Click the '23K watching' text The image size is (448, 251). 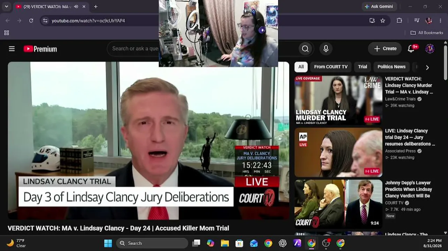click(x=402, y=158)
